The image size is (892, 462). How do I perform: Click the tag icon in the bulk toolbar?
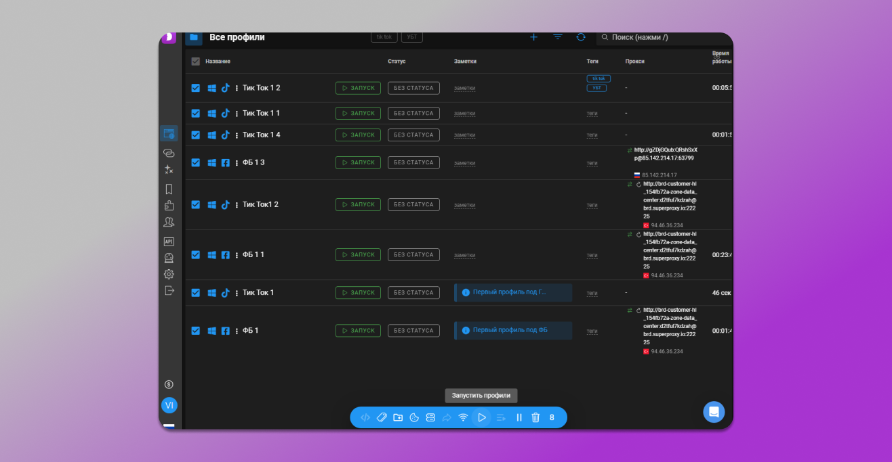[382, 417]
